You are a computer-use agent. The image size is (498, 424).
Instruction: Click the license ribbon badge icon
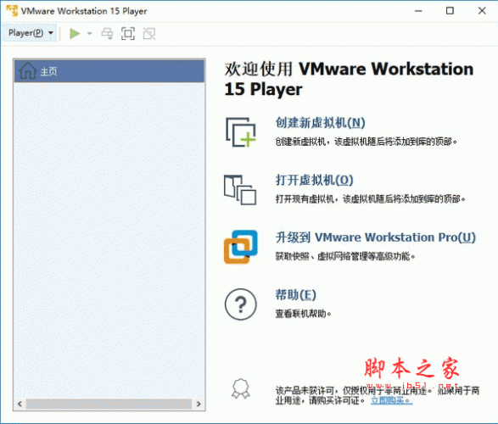click(x=241, y=388)
